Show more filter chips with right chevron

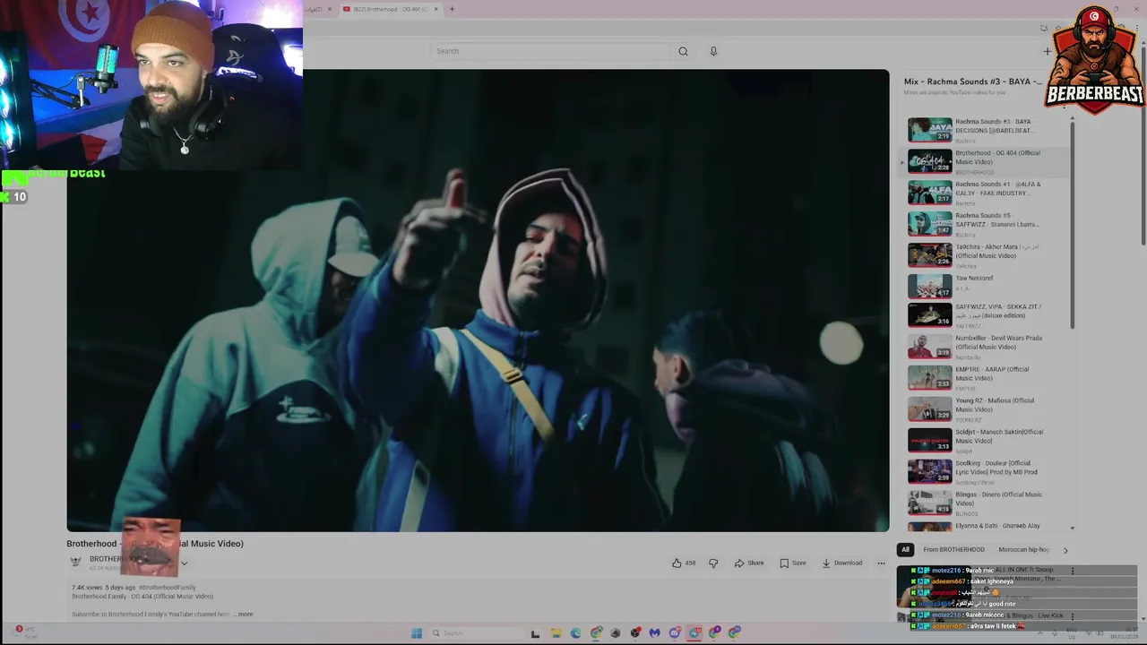[1065, 550]
